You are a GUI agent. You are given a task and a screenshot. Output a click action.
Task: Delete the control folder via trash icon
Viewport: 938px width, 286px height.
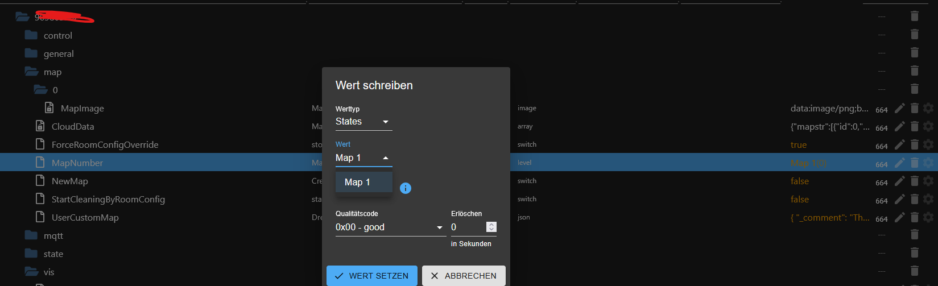914,35
